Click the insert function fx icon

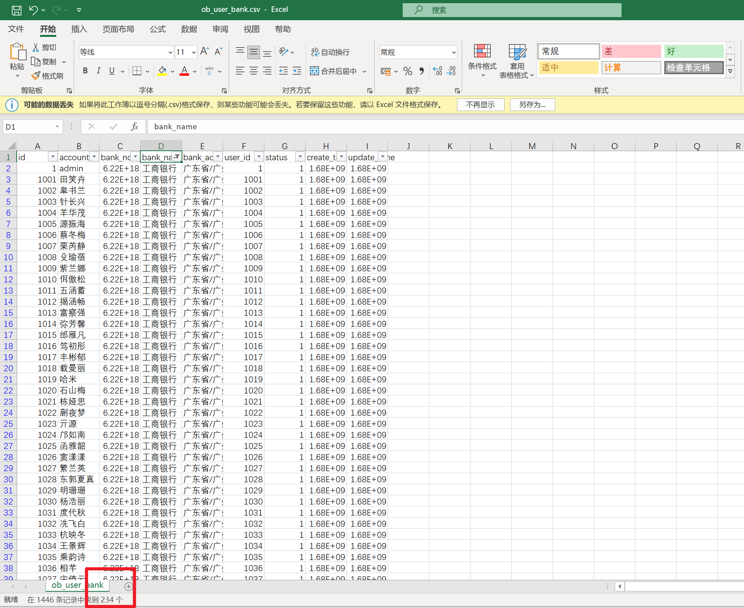pyautogui.click(x=135, y=127)
